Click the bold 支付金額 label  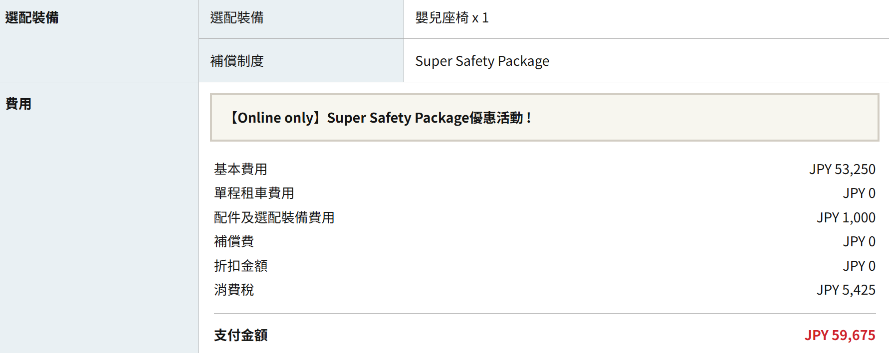(240, 335)
